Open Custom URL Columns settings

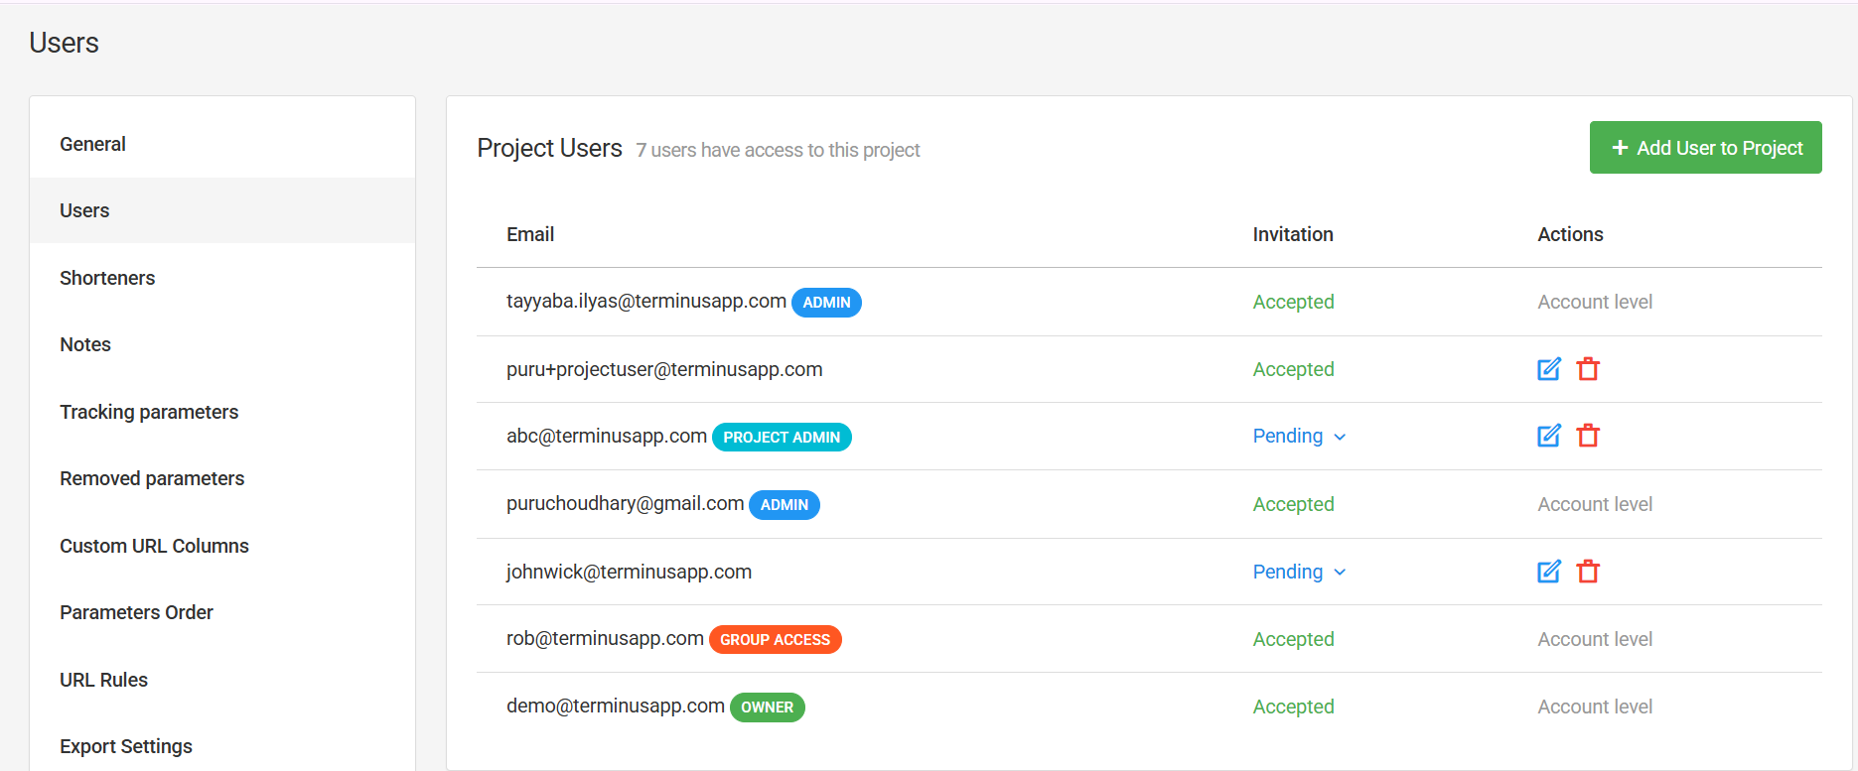(x=222, y=546)
